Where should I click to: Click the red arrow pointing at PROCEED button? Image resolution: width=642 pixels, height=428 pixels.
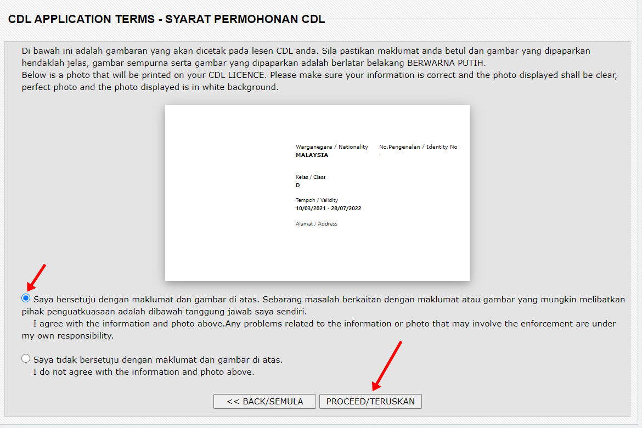(x=387, y=365)
